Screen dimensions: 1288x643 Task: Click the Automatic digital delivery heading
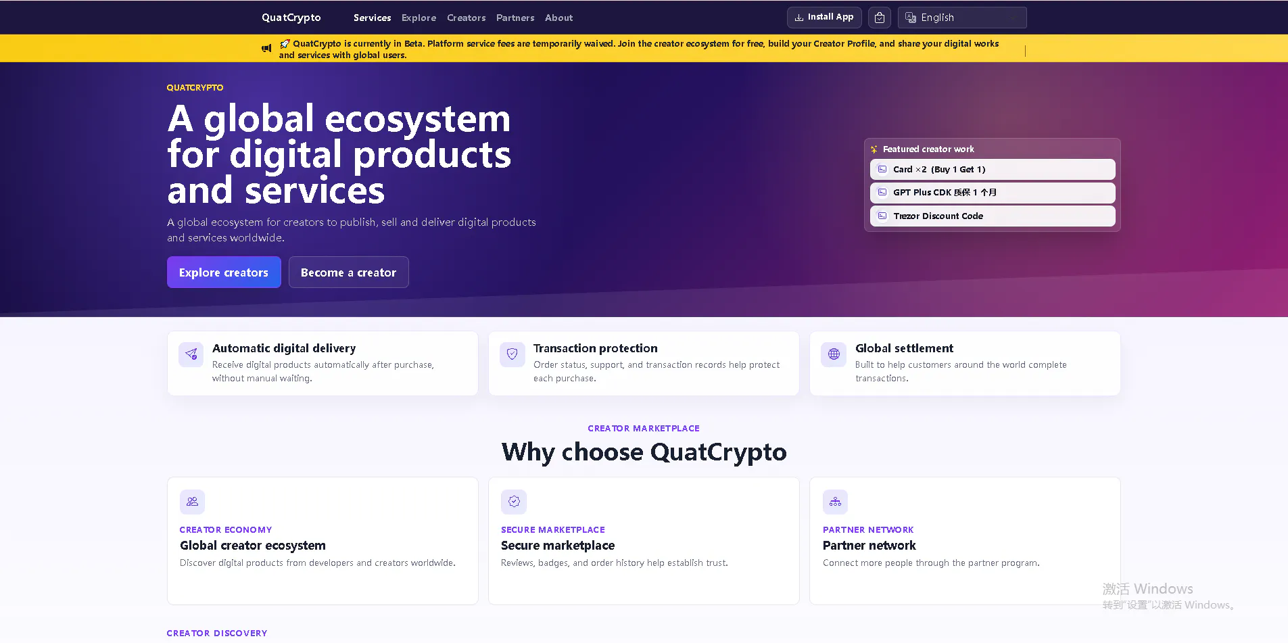[284, 348]
